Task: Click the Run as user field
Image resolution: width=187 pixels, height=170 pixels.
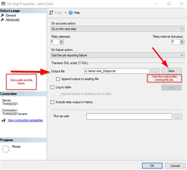Action: pos(129,116)
